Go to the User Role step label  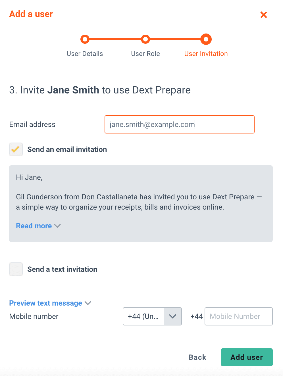coord(145,54)
